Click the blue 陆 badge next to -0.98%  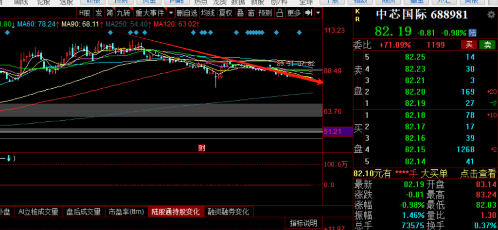[473, 33]
